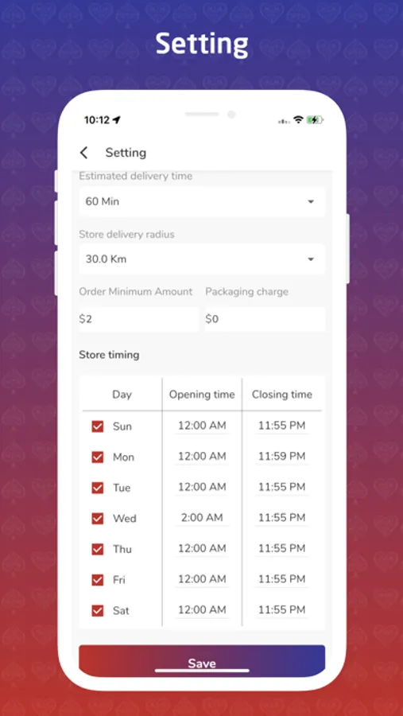Image resolution: width=403 pixels, height=716 pixels.
Task: Disable the Sat checkbox
Action: (98, 610)
